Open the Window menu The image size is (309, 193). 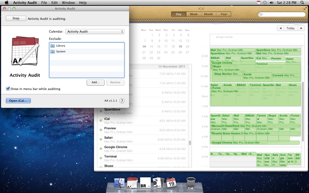pos(68,3)
